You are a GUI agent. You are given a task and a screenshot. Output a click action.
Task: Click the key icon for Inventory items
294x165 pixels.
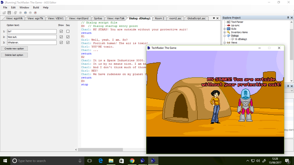[x=228, y=32]
